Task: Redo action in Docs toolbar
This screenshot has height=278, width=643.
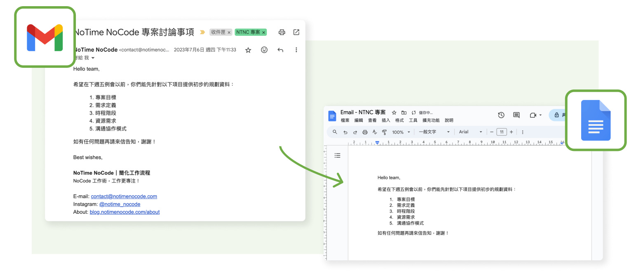Action: [x=355, y=132]
